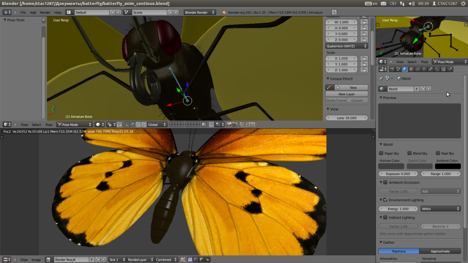Open the Image menu in render editor
The image size is (468, 263).
36,260
